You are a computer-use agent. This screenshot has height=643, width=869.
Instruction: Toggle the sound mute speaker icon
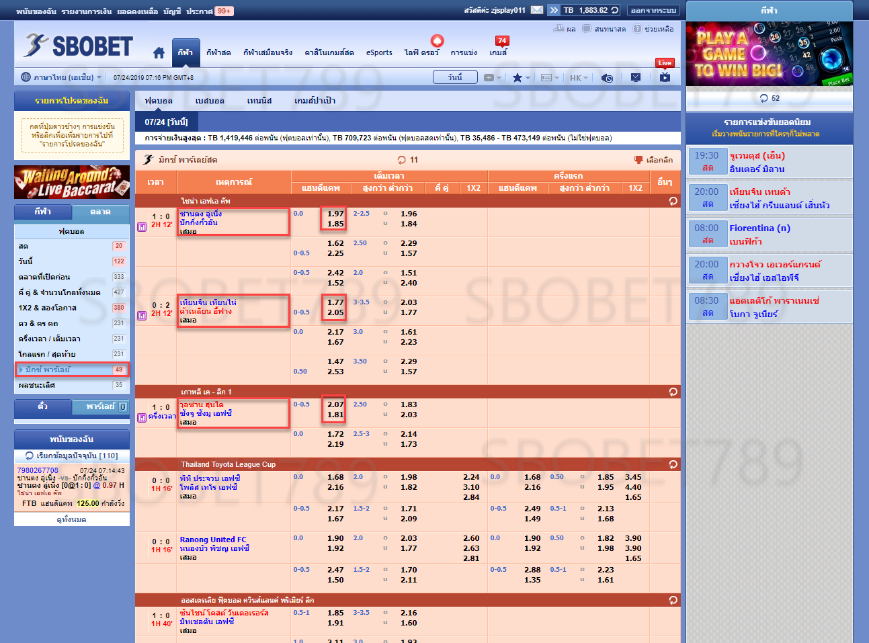(x=607, y=78)
